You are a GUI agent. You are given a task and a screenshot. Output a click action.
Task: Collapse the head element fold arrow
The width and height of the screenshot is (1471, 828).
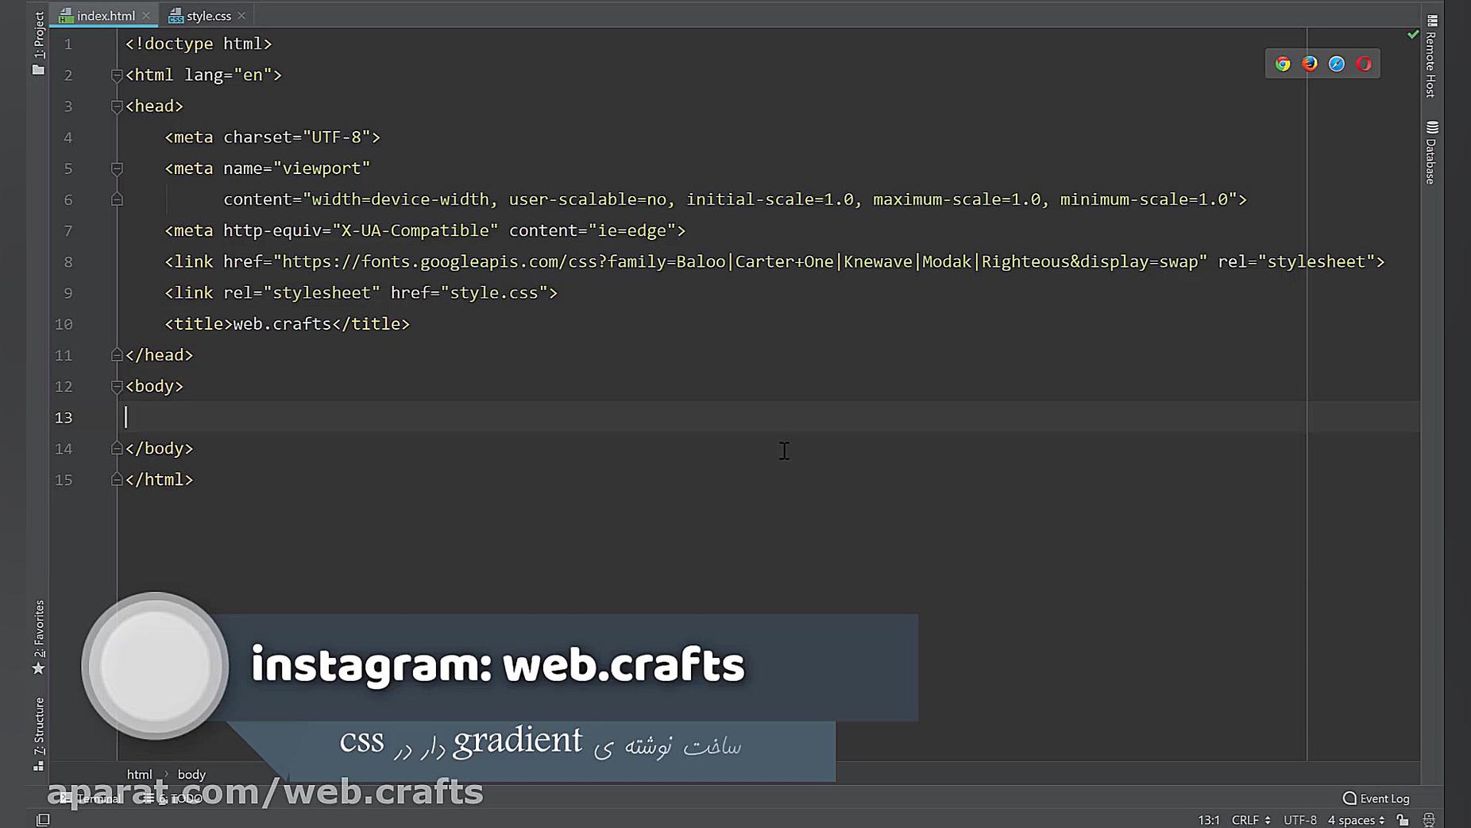click(116, 106)
